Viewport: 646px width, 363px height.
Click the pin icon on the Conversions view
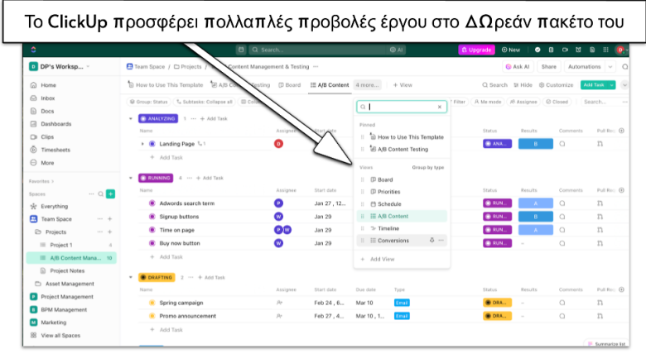coord(431,240)
